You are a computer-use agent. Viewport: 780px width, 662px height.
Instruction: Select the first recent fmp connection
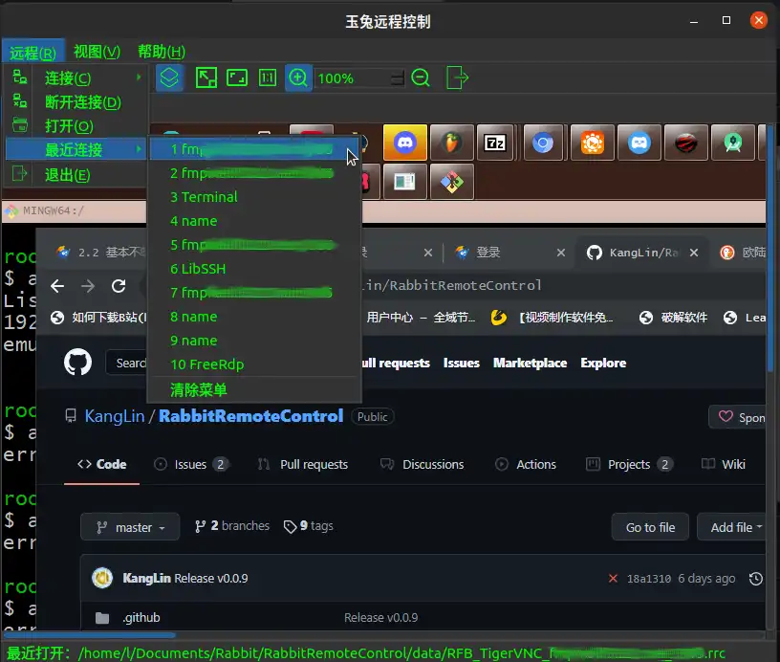[253, 149]
